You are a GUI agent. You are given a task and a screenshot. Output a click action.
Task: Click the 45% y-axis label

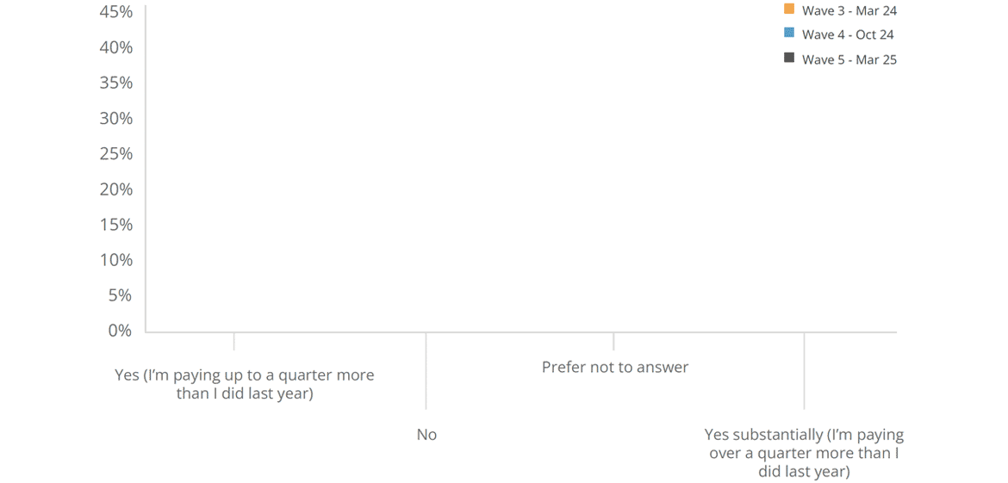tap(116, 12)
